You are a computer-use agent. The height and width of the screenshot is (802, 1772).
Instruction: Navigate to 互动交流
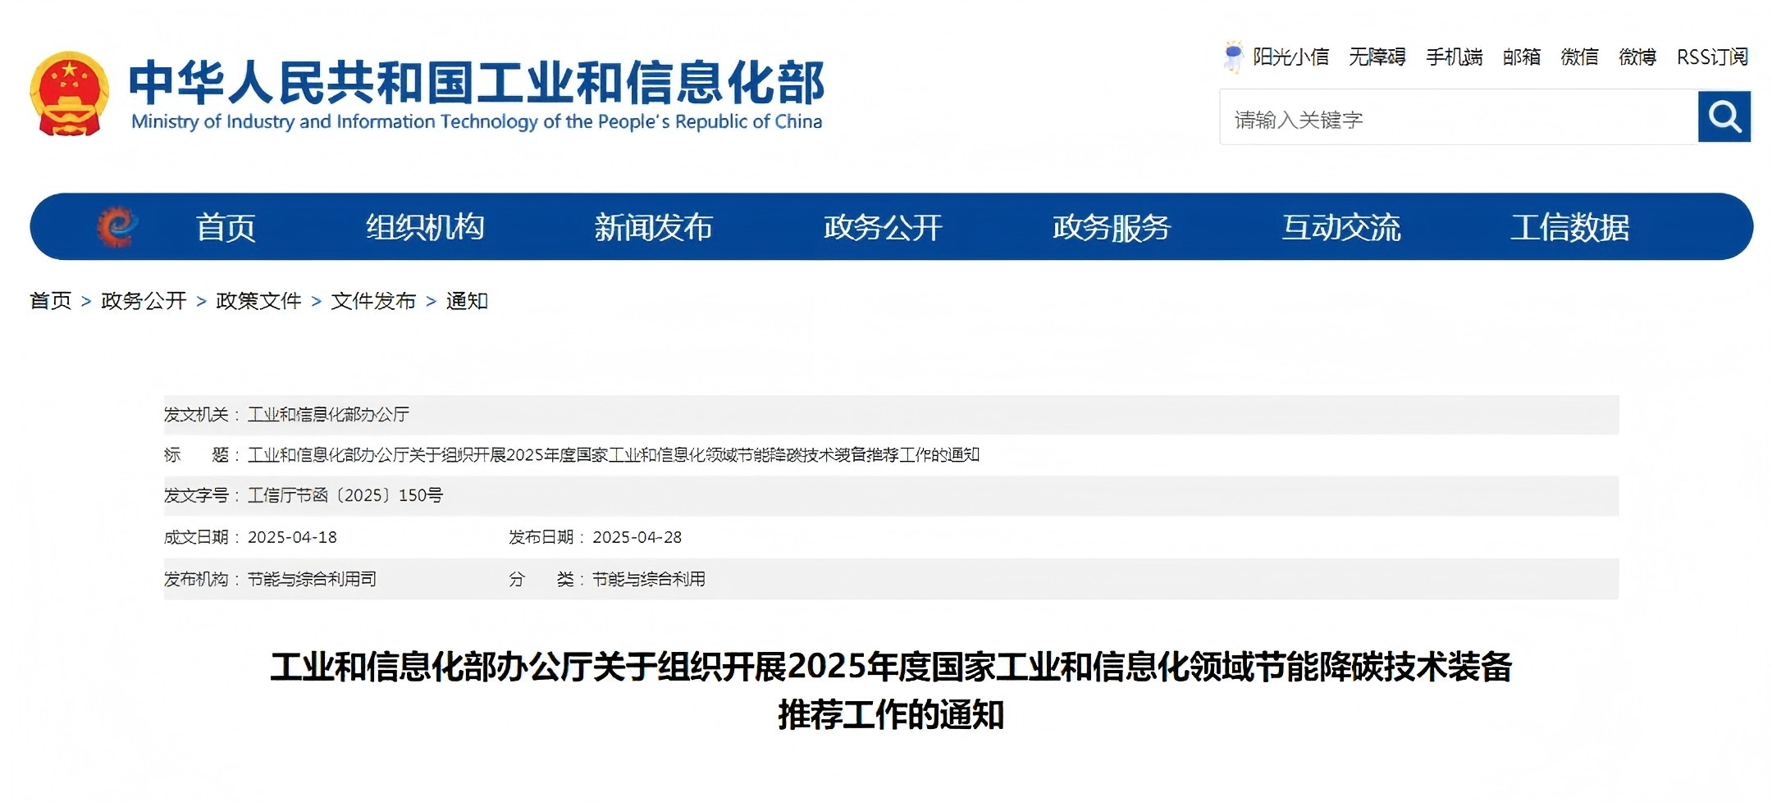[x=1341, y=227]
